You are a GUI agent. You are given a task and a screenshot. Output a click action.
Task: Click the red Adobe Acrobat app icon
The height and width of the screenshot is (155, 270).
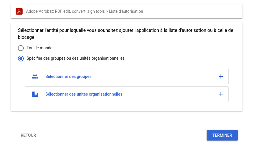pos(19,11)
